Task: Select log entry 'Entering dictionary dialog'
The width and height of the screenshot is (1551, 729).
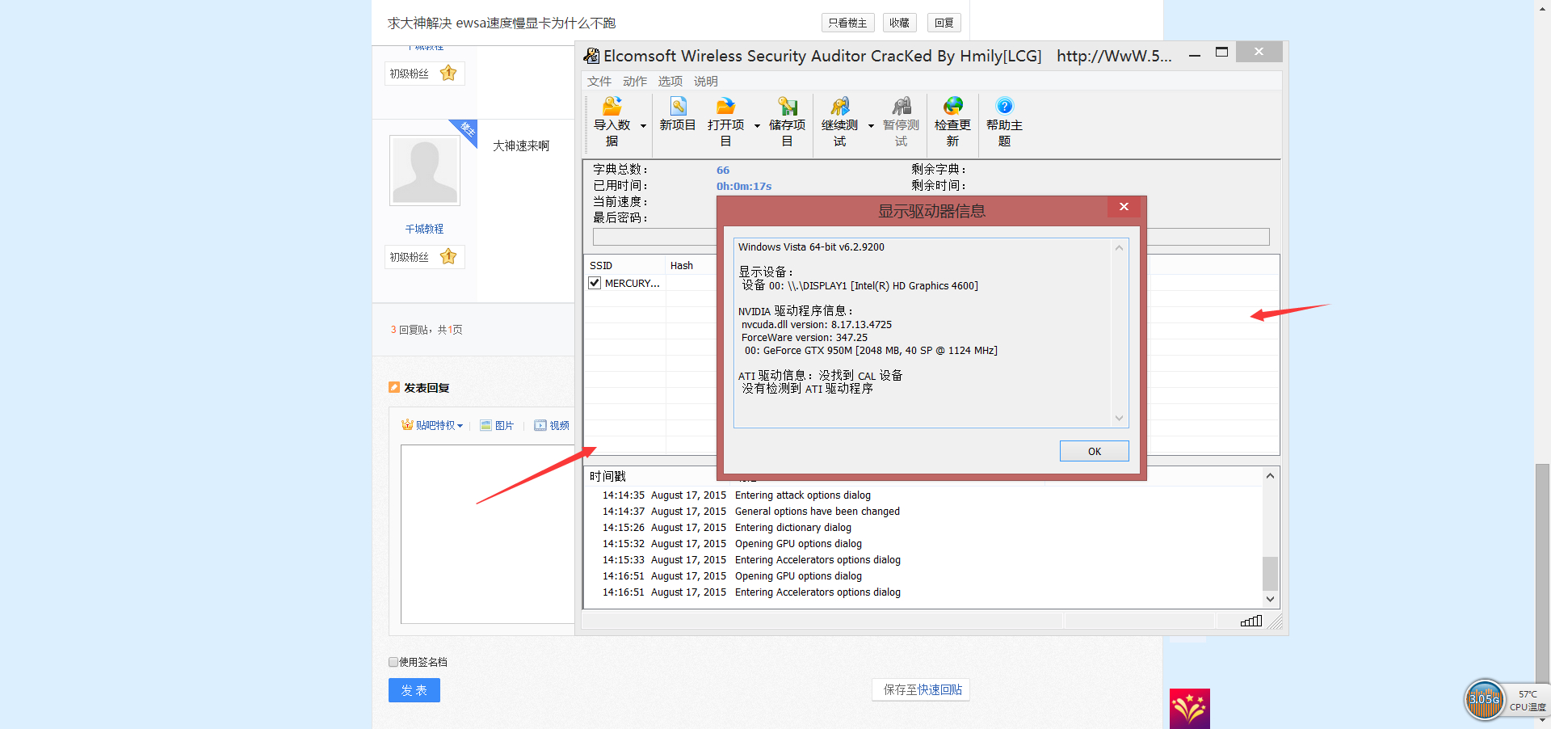Action: pos(793,528)
